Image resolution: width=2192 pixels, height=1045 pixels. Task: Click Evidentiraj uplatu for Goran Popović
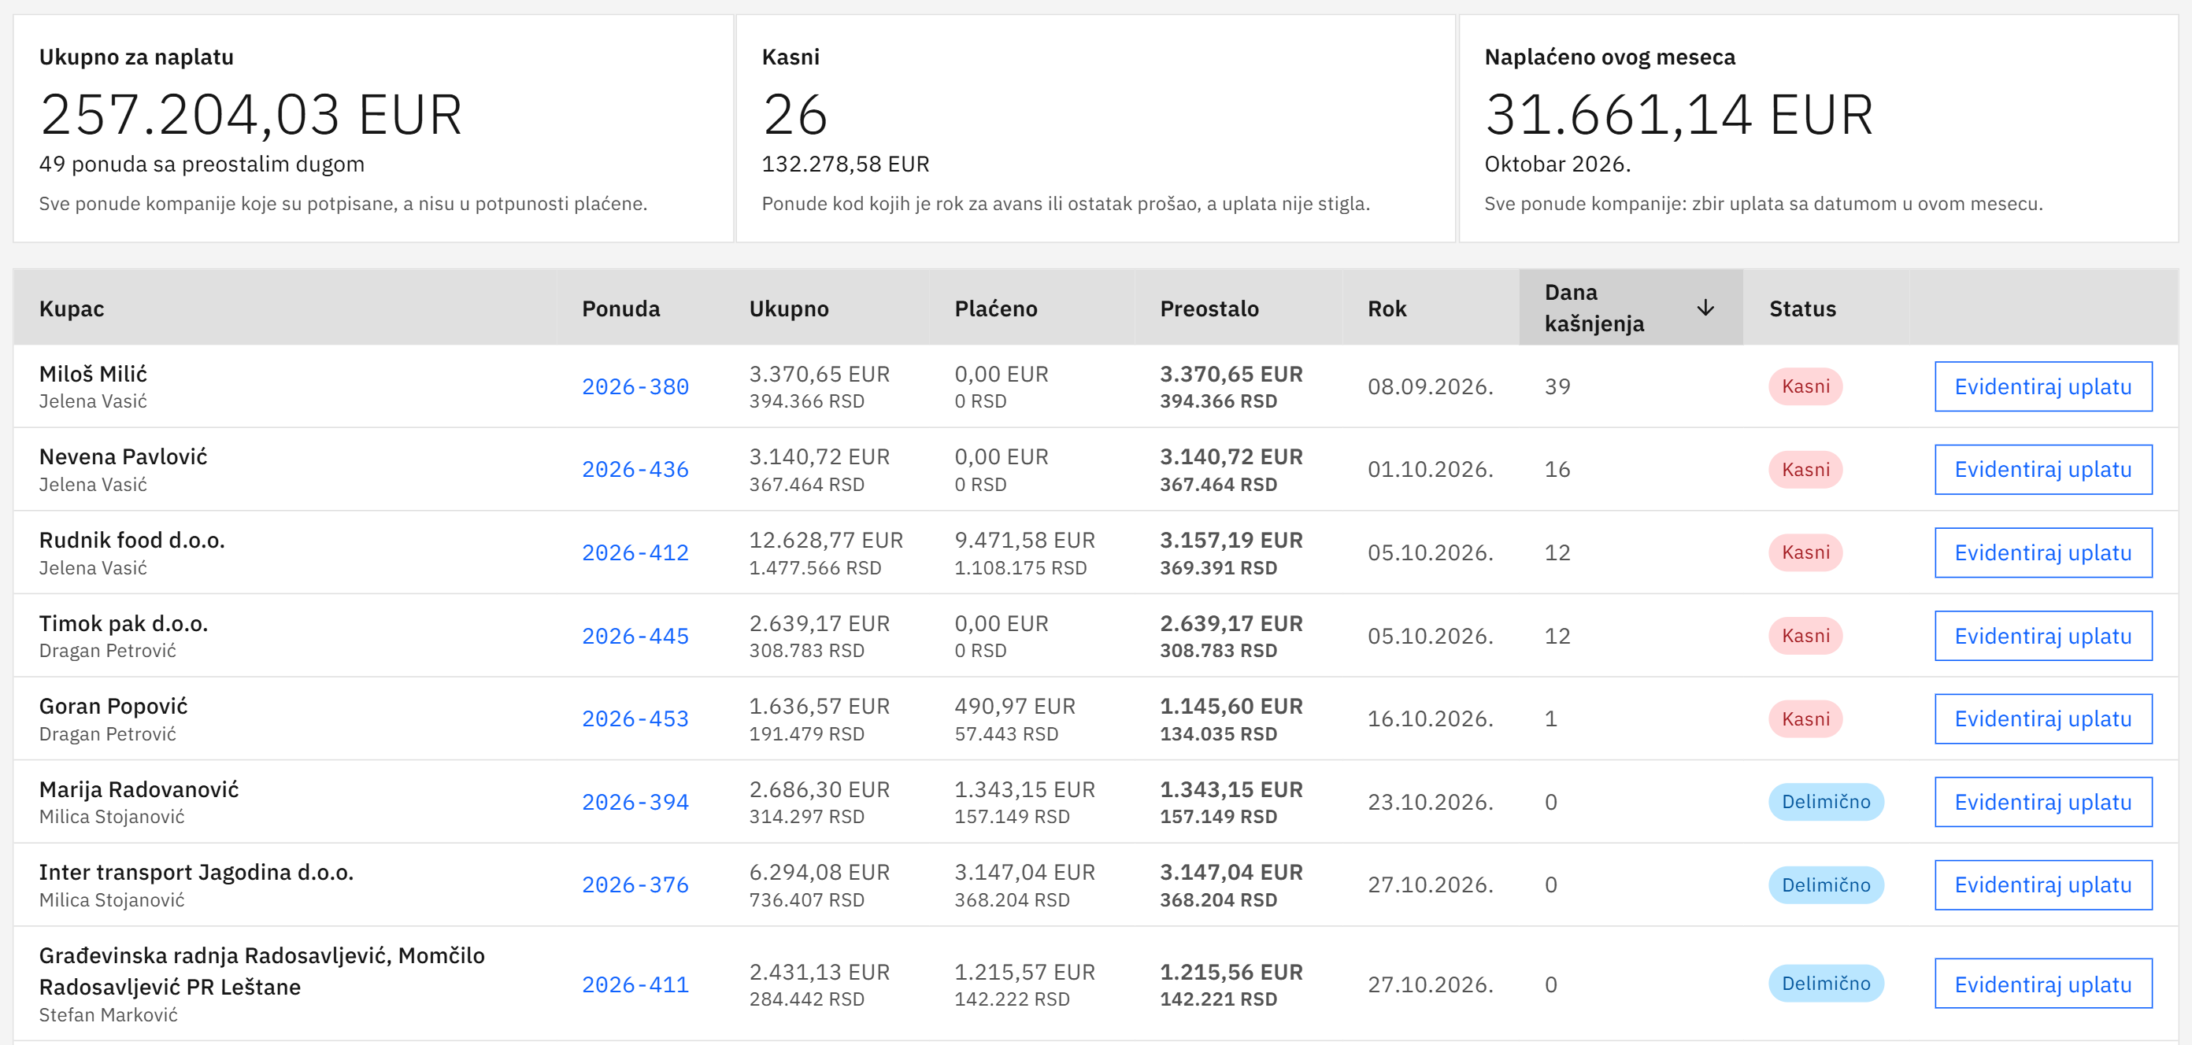2042,718
